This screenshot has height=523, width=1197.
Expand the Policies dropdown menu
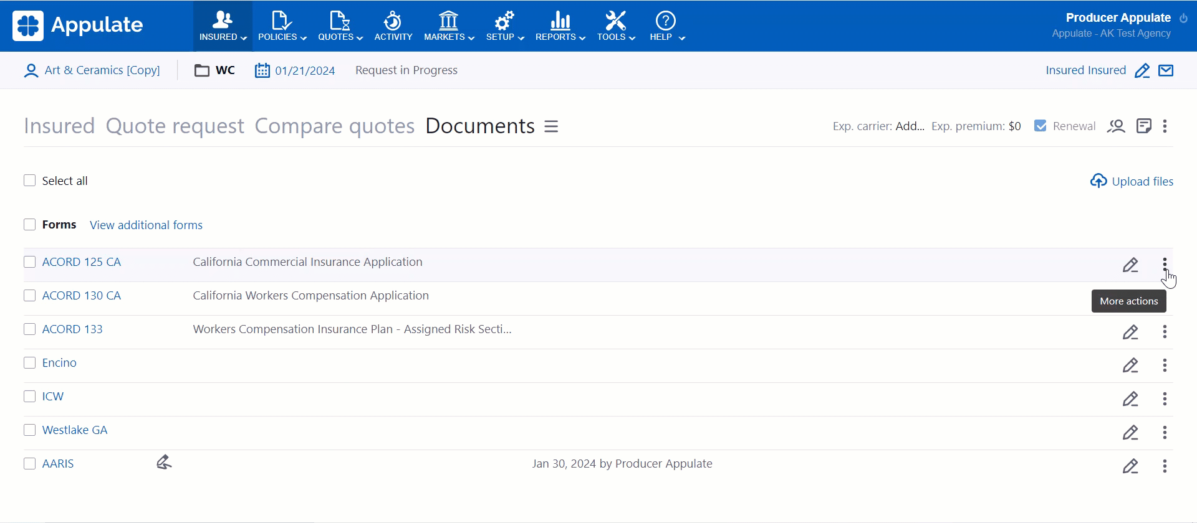tap(282, 26)
